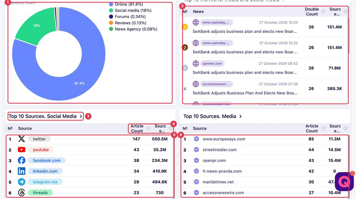Open the threads source tag
Image resolution: width=356 pixels, height=199 pixels.
click(x=40, y=192)
